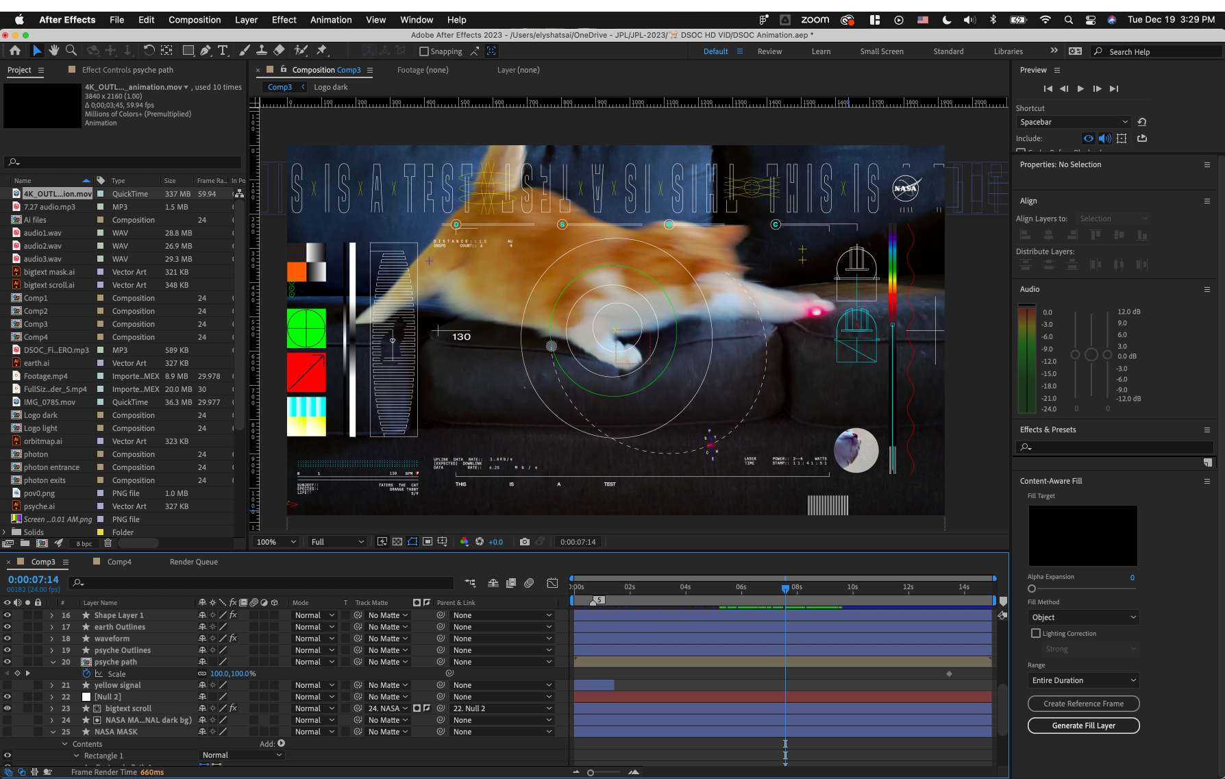Open the Composition menu
The width and height of the screenshot is (1225, 779).
click(x=195, y=20)
